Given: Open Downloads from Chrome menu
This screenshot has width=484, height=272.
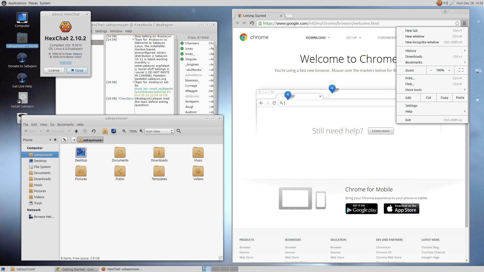Looking at the screenshot, I should click(432, 56).
